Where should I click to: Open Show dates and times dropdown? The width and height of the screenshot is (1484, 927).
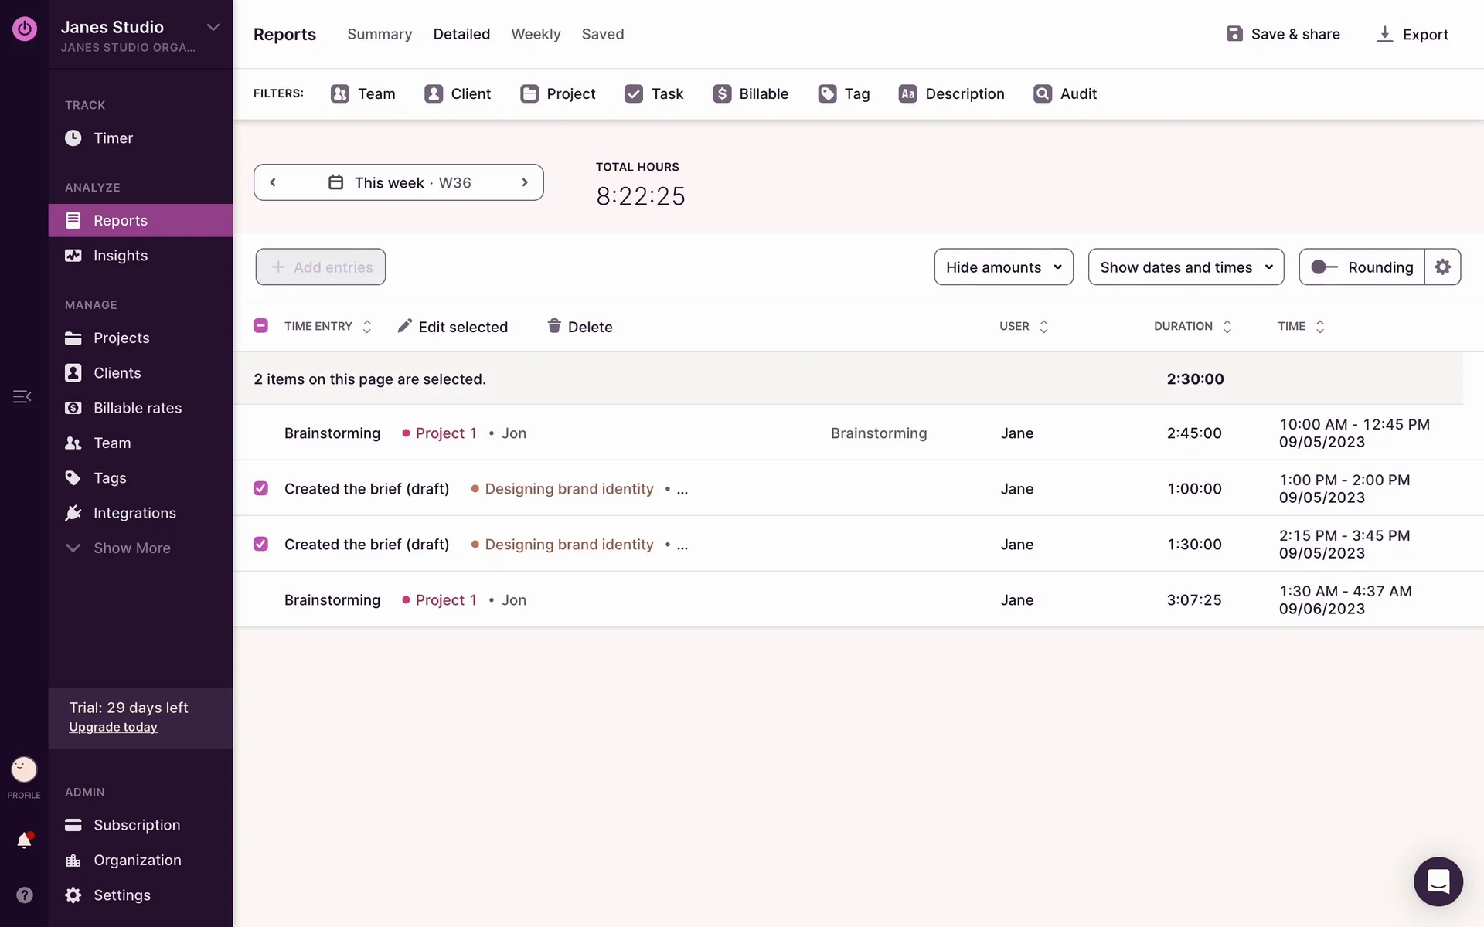coord(1186,267)
